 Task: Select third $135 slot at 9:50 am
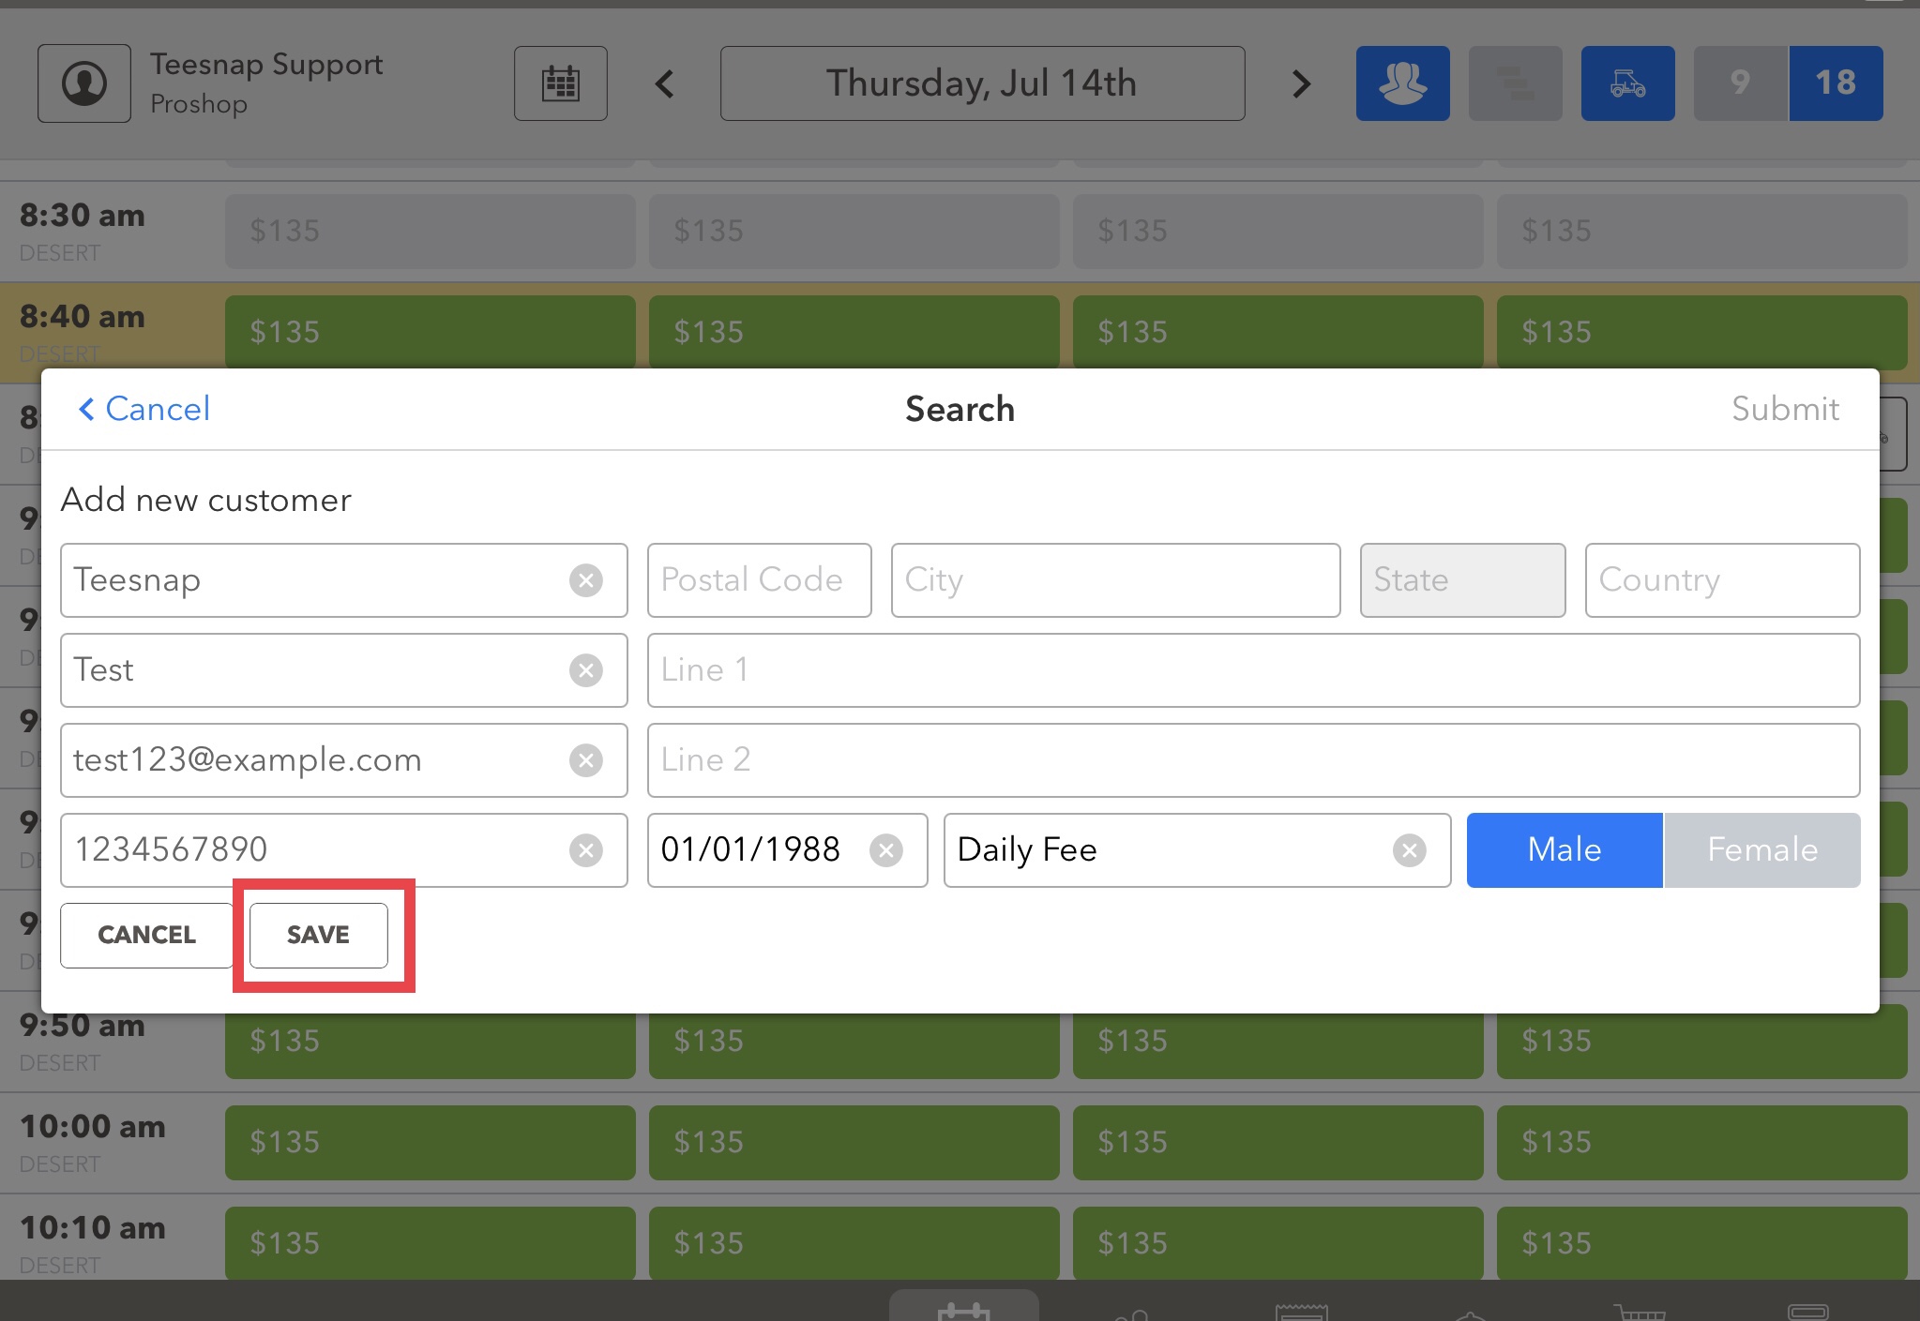(x=1277, y=1045)
